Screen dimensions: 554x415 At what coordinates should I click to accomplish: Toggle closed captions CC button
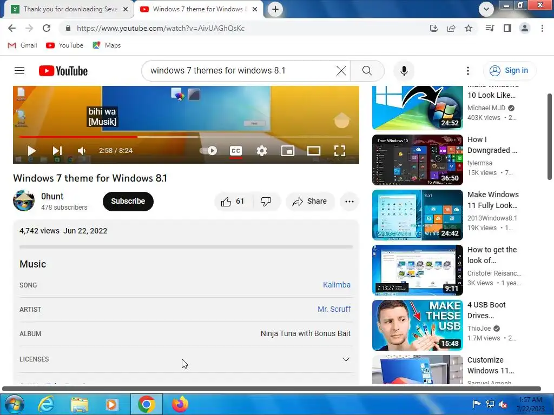coord(236,151)
